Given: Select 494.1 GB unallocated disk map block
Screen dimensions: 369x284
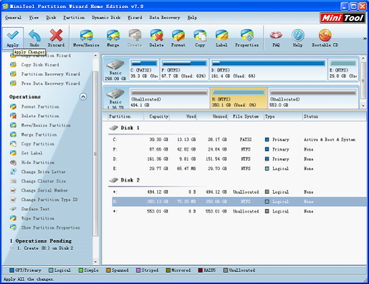Looking at the screenshot, I should pos(169,98).
